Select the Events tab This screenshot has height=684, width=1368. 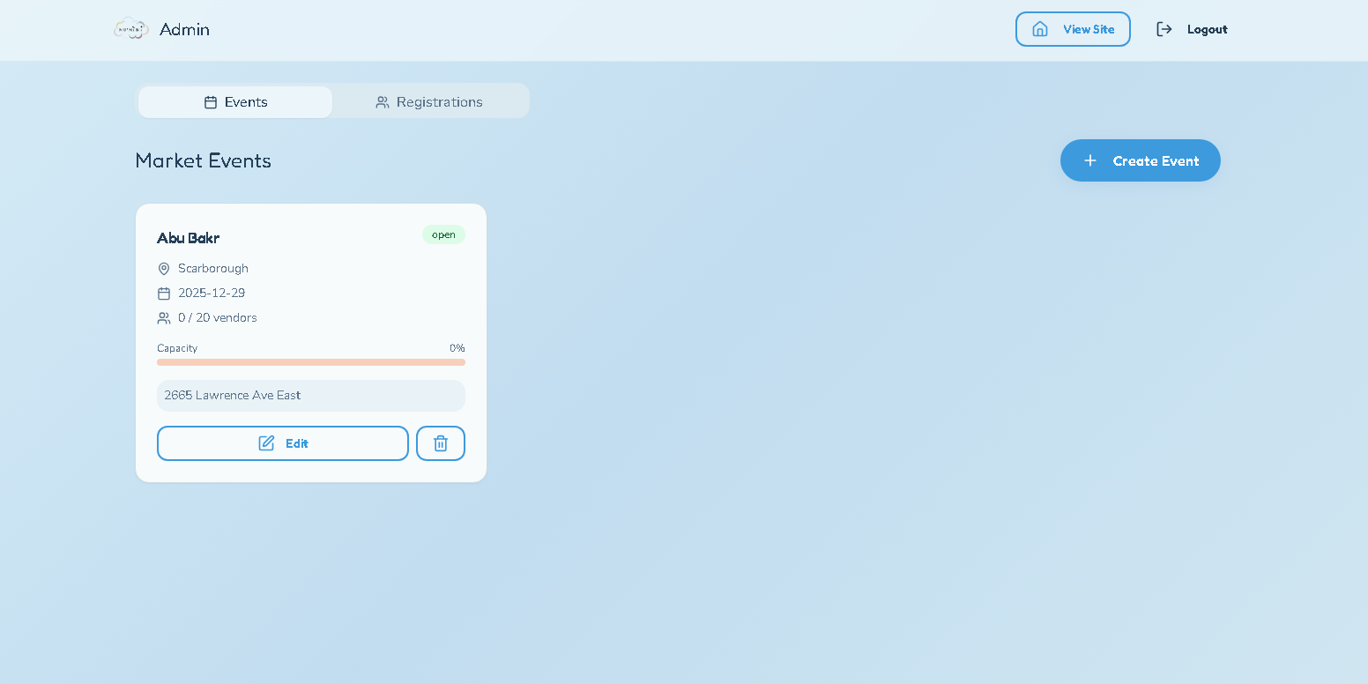[234, 101]
